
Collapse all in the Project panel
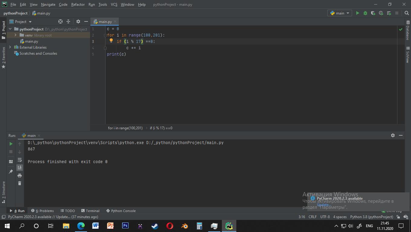pos(68,21)
